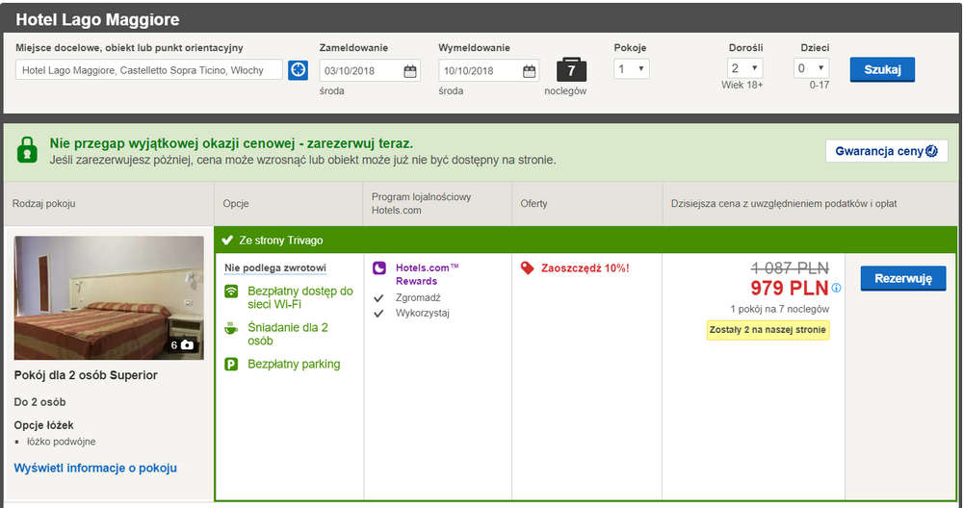Open Wyświetl informacje o pokoju link
The height and width of the screenshot is (508, 963).
tap(95, 468)
